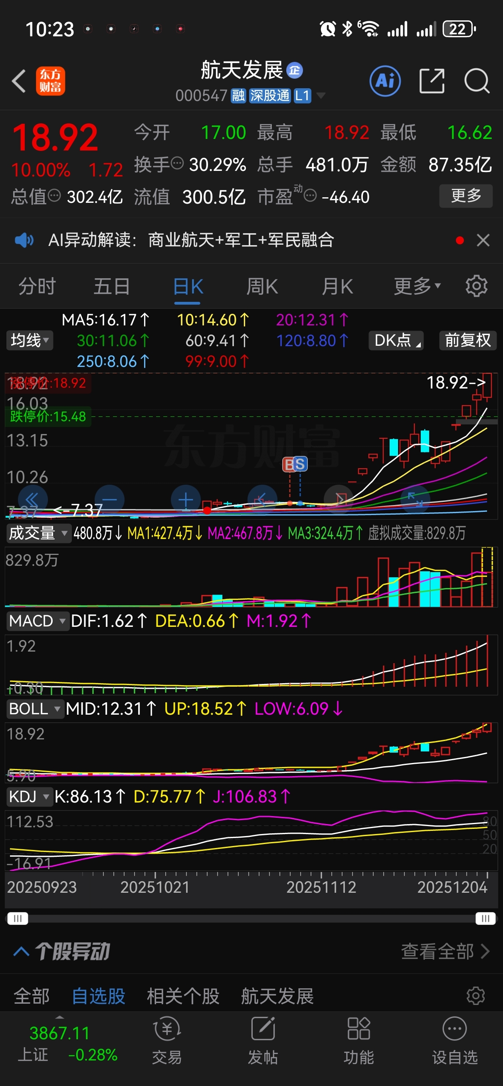
Task: Move chart cursor right one bar
Action: pyautogui.click(x=339, y=499)
